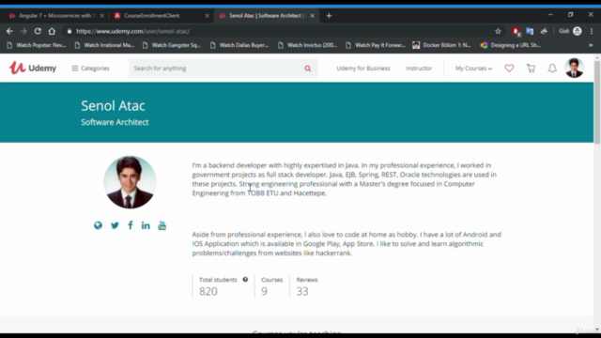This screenshot has width=601, height=338.
Task: Click the search magnifier icon
Action: point(308,69)
